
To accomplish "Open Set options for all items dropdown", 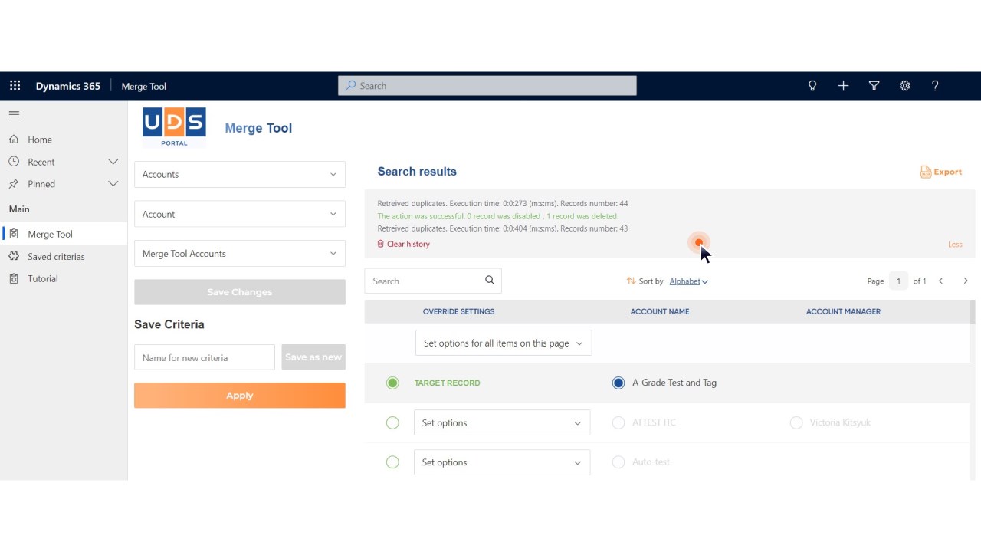I will tap(504, 343).
